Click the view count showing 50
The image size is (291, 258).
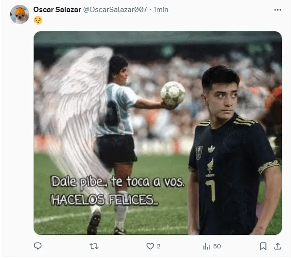click(217, 246)
